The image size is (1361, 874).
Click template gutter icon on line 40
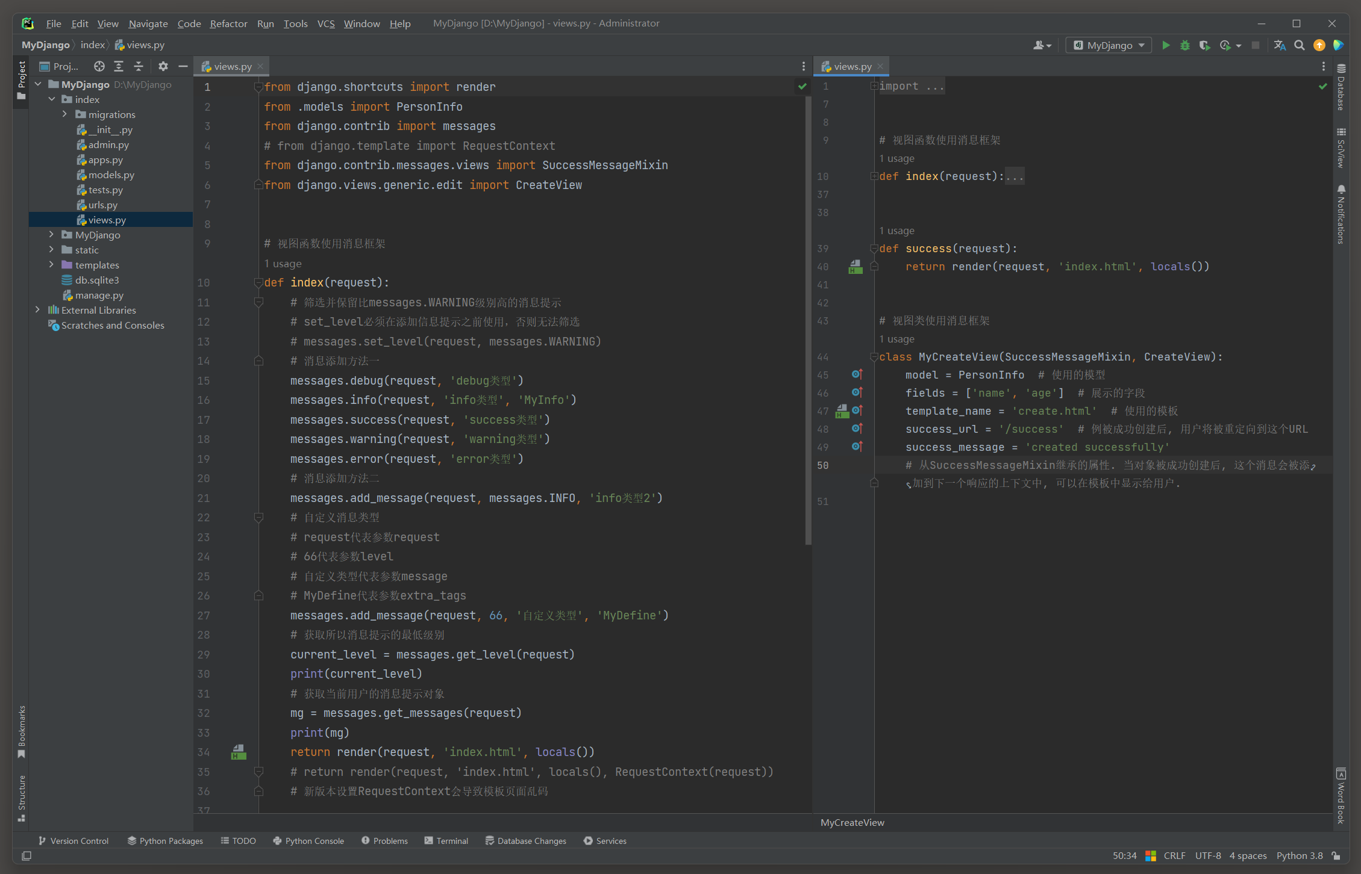856,267
